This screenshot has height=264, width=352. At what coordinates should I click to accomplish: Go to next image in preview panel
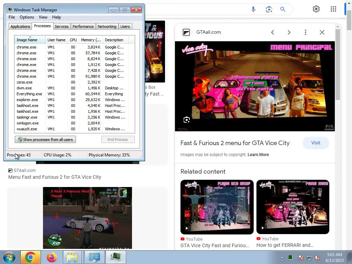click(x=289, y=32)
